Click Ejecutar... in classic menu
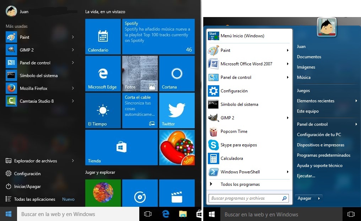Screen dimensions: 361x221 pyautogui.click(x=306, y=176)
